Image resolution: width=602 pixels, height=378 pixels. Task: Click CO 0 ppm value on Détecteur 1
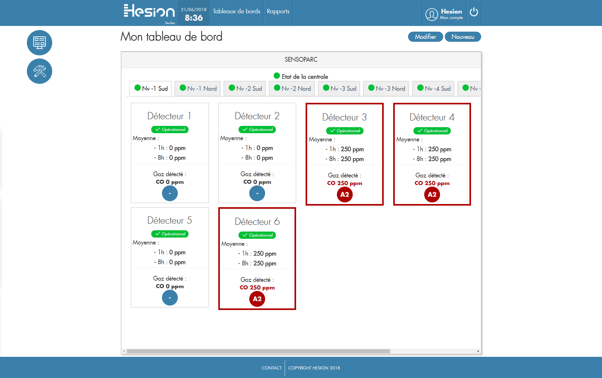pos(170,182)
